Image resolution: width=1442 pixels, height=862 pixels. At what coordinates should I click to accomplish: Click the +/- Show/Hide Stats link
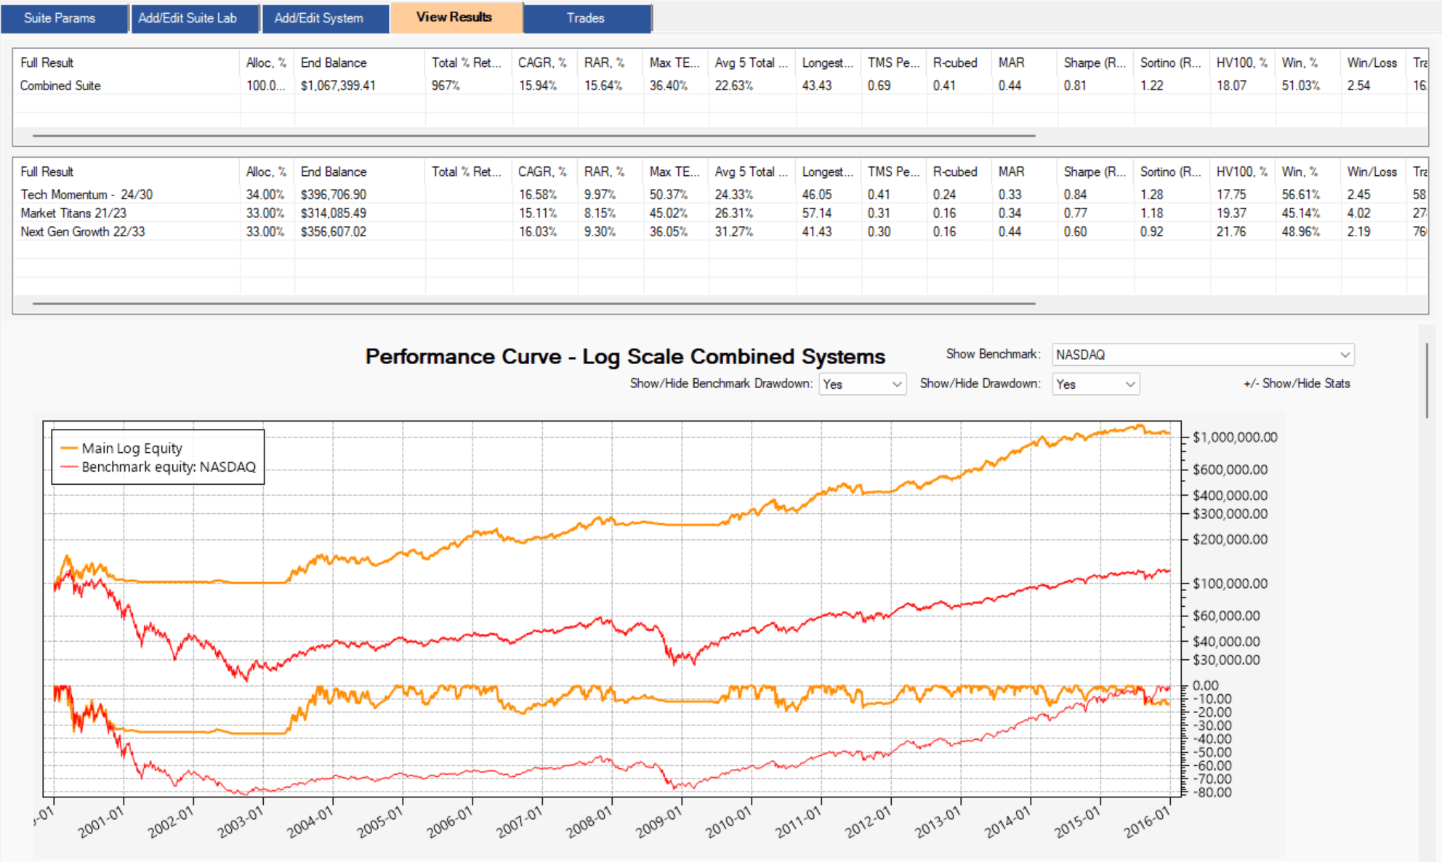[x=1296, y=383]
